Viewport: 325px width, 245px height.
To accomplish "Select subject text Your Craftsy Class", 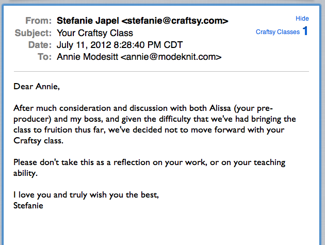I will (95, 33).
